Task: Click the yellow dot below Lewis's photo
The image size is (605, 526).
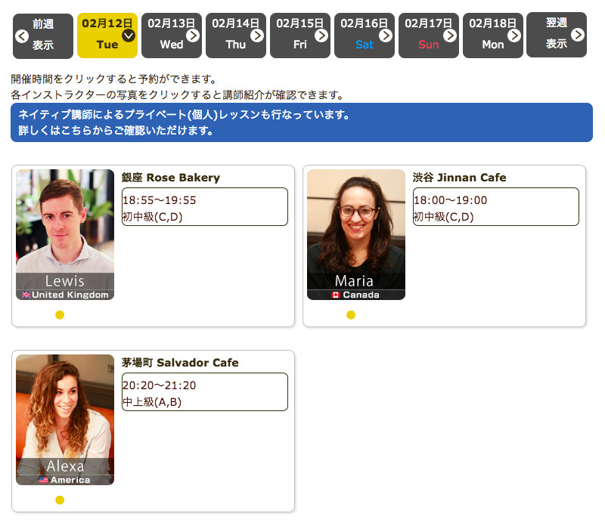Action: coord(60,315)
